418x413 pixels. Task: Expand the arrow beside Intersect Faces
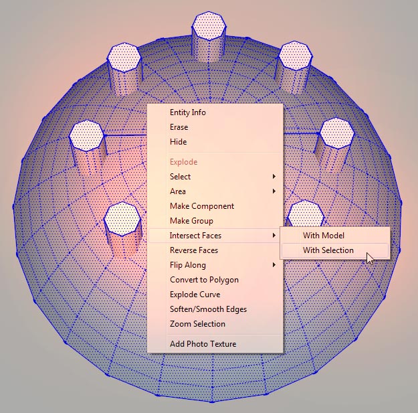tap(274, 236)
